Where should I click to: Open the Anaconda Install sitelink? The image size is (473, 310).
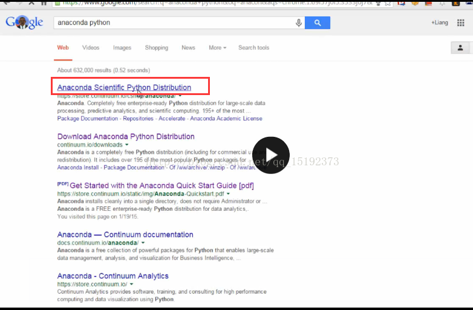point(78,167)
